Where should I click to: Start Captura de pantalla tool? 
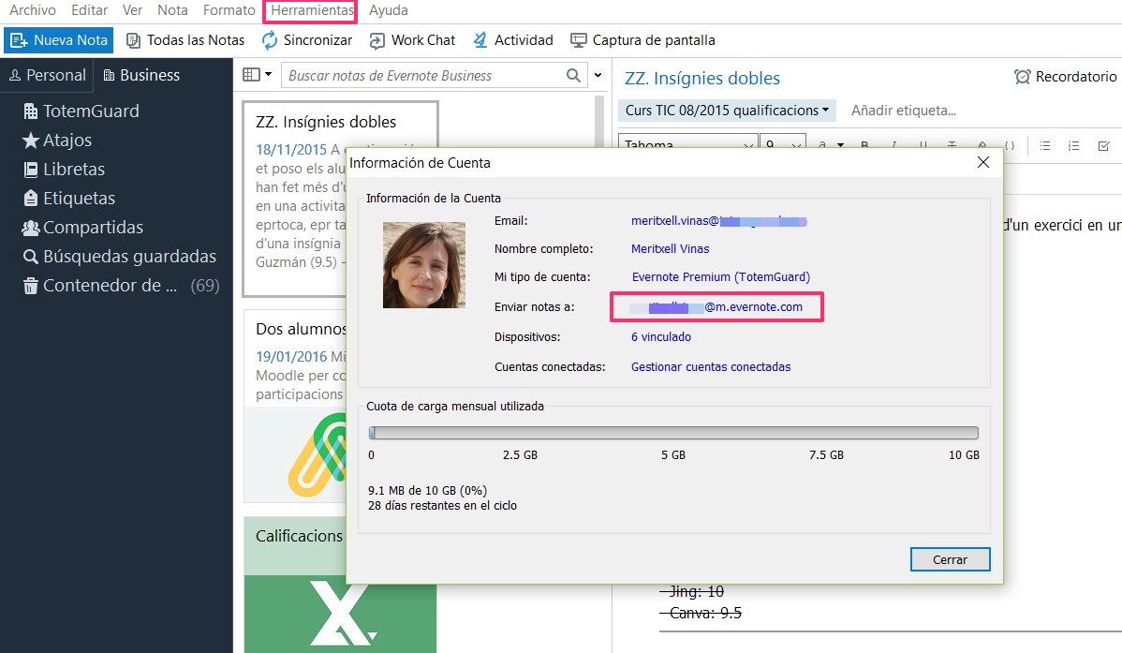[642, 40]
